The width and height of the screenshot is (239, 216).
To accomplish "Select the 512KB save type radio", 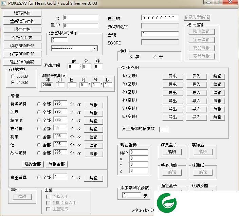I will 13,82.
